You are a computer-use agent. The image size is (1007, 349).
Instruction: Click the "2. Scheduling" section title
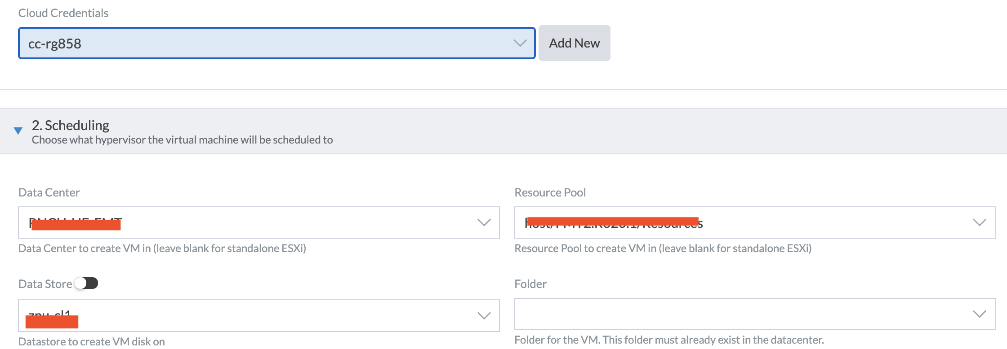click(x=71, y=125)
